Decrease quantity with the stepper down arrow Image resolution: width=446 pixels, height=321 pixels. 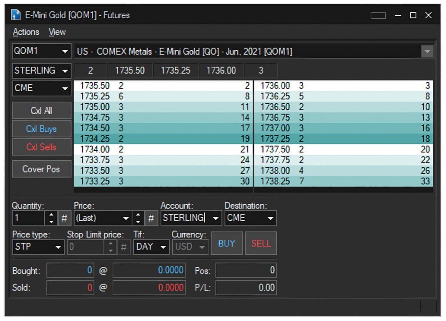[x=51, y=222]
